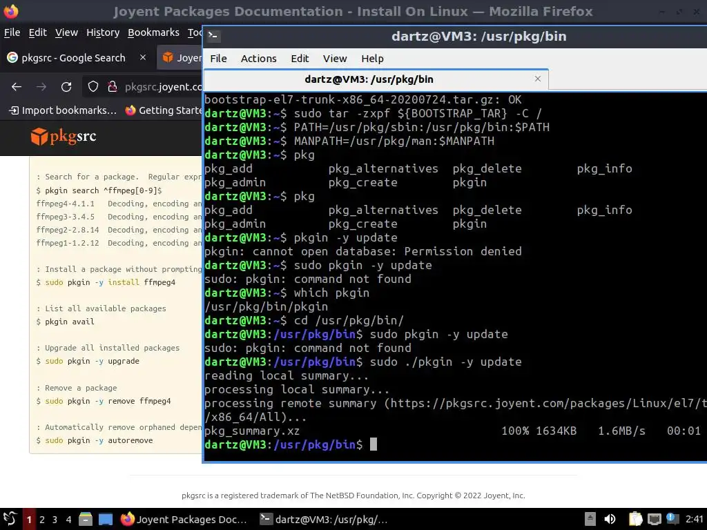707x530 pixels.
Task: Open the Firefox View menu
Action: tap(67, 32)
